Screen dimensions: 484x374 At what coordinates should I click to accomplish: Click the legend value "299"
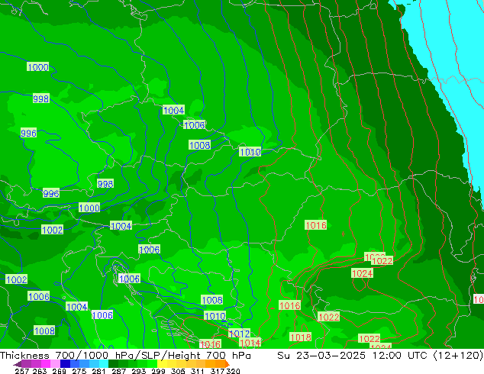[x=158, y=371]
